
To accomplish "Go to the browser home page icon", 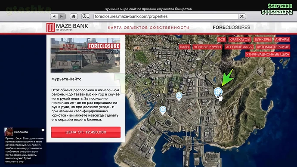I will pos(74,16).
